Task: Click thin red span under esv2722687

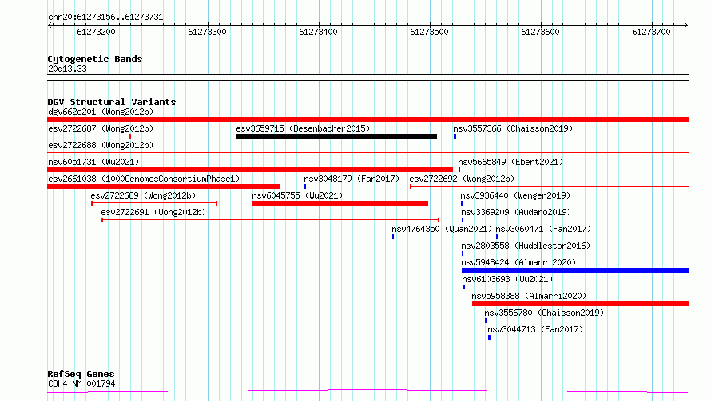Action: (x=89, y=136)
